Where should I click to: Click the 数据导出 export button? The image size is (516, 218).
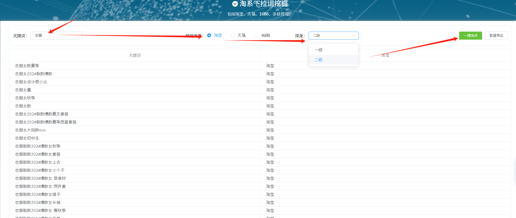point(496,36)
